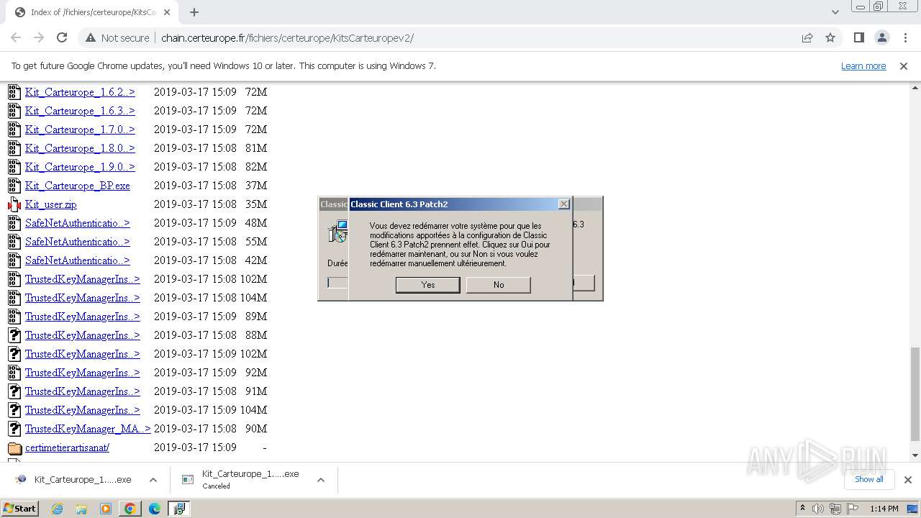
Task: Open the 42M SafeNetAuthenticatio.. link
Action: [78, 260]
